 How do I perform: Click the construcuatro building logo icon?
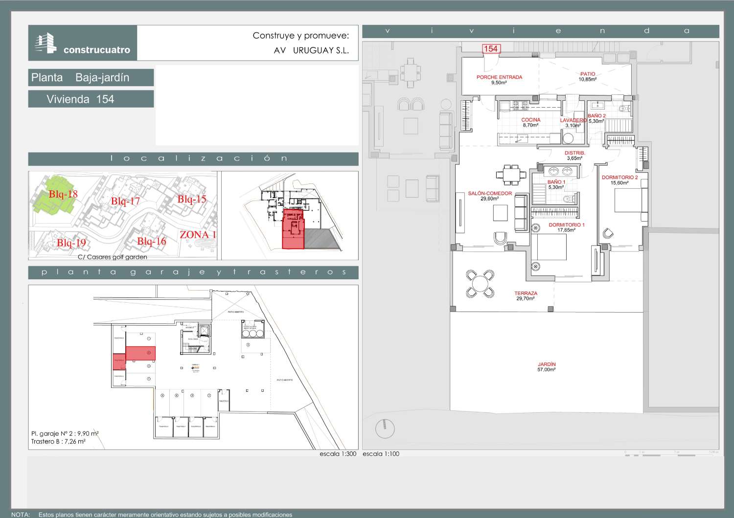pos(46,43)
